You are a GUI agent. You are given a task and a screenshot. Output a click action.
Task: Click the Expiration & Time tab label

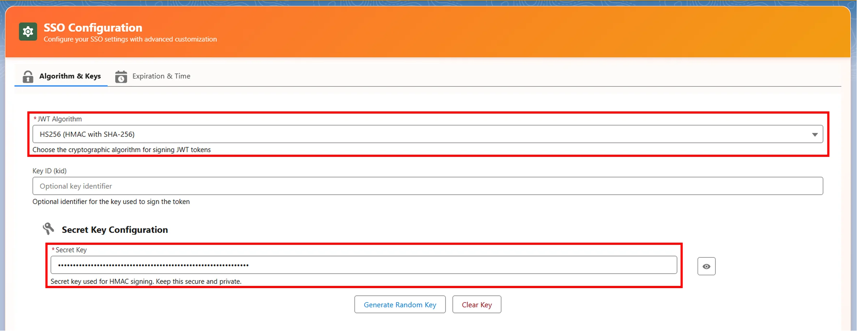click(x=161, y=76)
